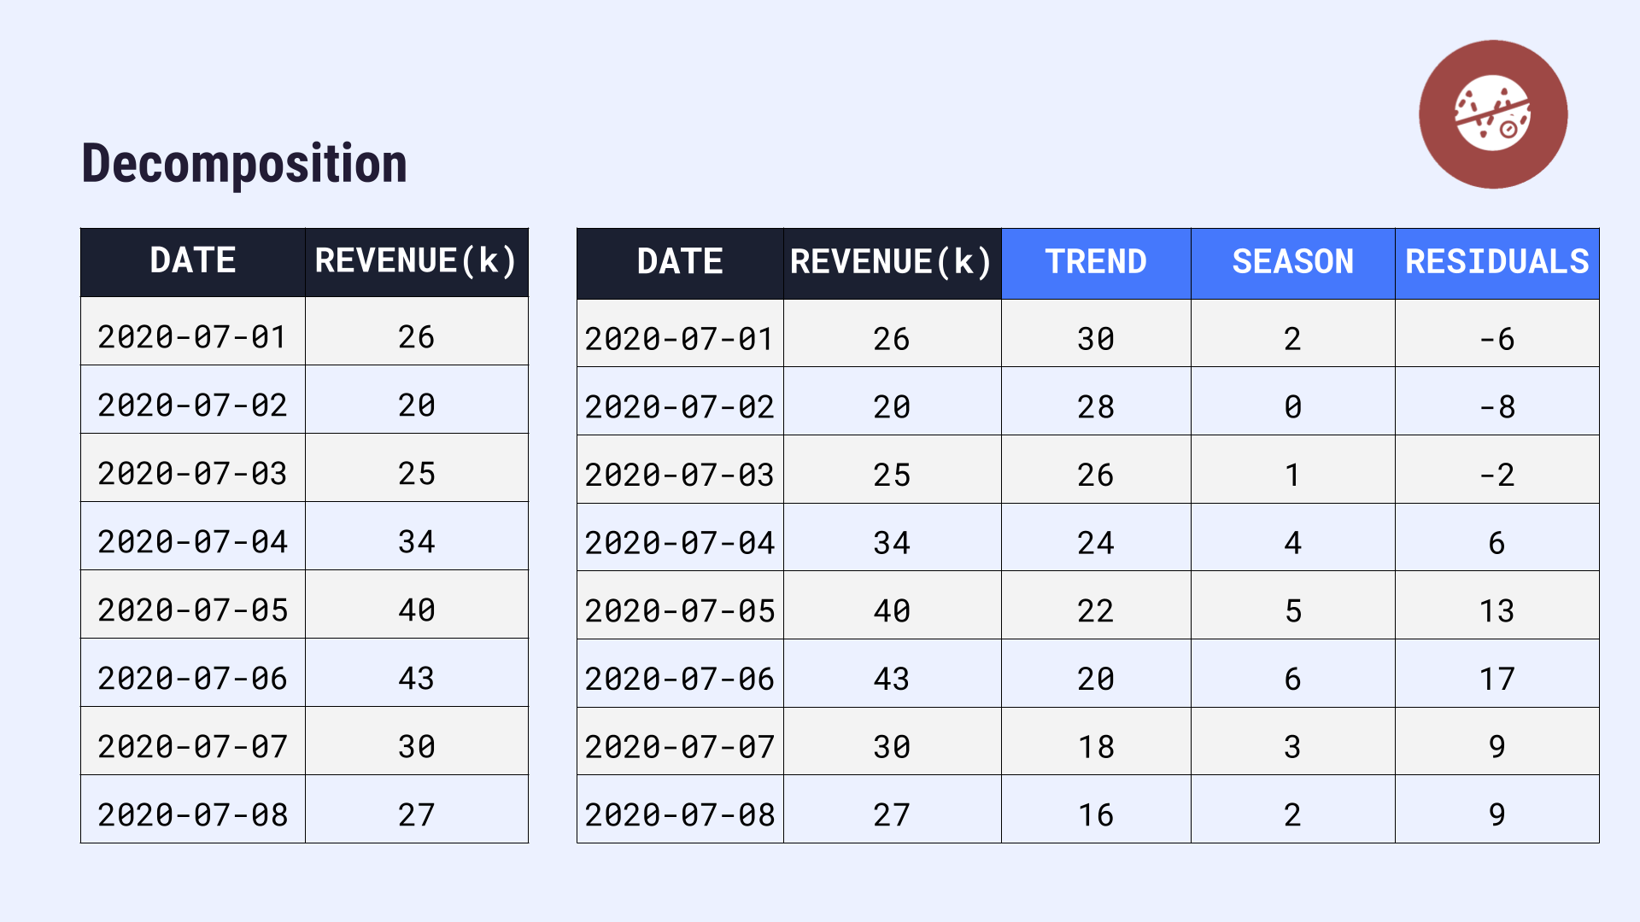The image size is (1640, 922).
Task: Select 2020-07-01 in the left table
Action: [x=193, y=337]
